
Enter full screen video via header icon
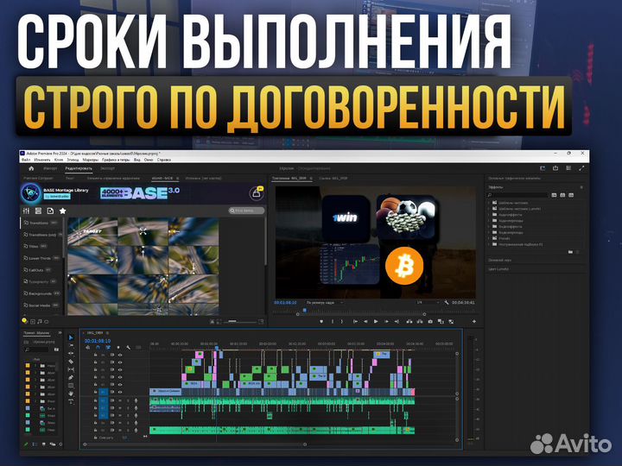pyautogui.click(x=581, y=168)
